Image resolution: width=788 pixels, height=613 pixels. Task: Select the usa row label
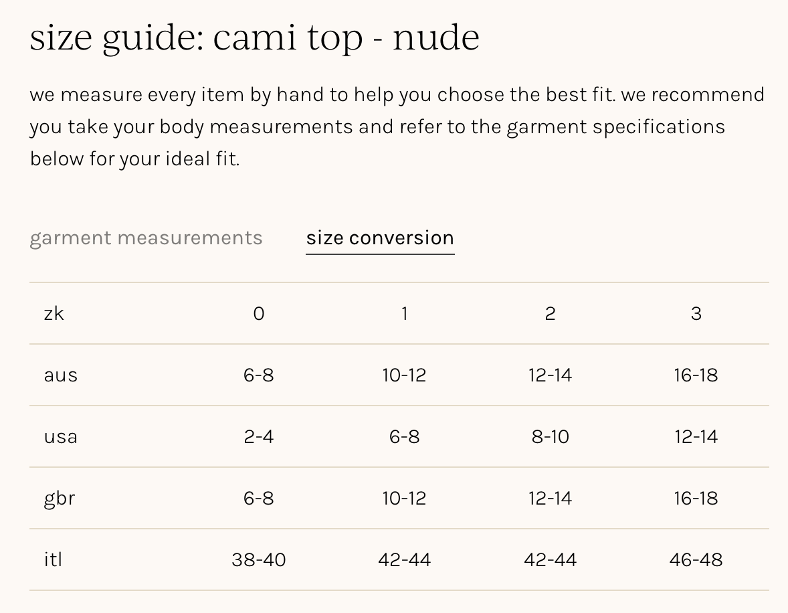pyautogui.click(x=61, y=436)
